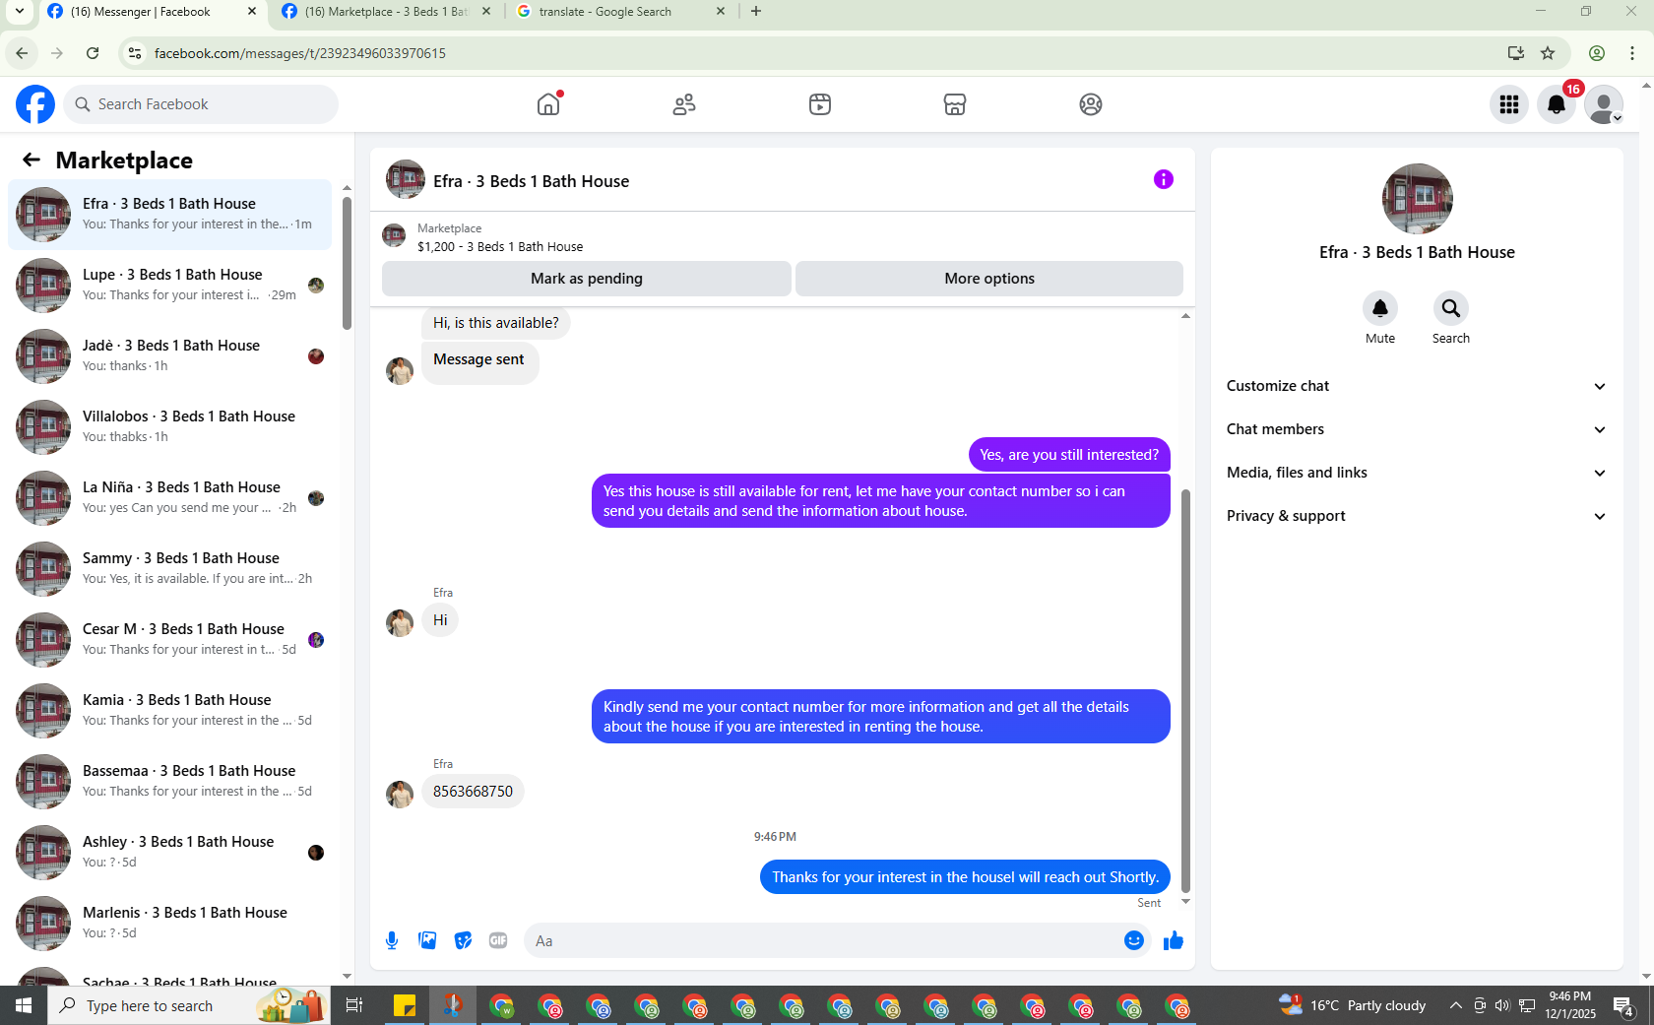Expand the Customize chat section
1654x1025 pixels.
pyautogui.click(x=1417, y=386)
